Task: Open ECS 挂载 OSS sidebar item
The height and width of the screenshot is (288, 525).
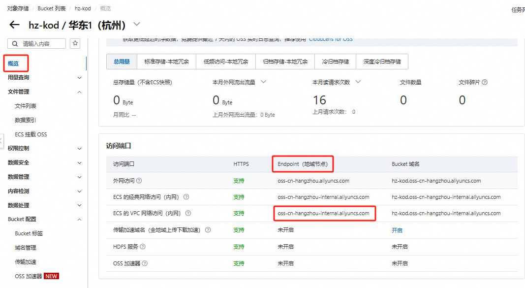Action: click(x=31, y=134)
